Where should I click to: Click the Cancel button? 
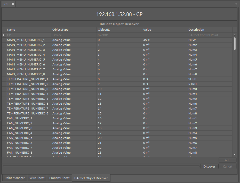pos(227,167)
